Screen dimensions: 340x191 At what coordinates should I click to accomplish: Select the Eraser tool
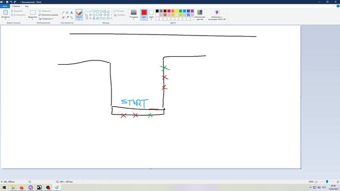pyautogui.click(x=63, y=18)
